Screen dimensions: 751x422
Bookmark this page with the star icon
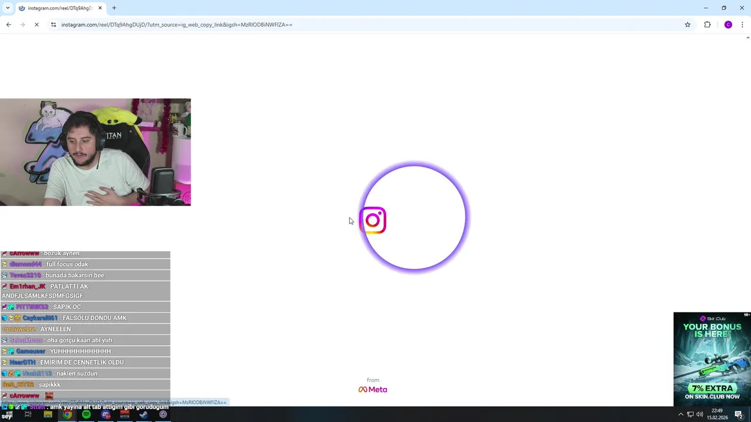click(688, 25)
